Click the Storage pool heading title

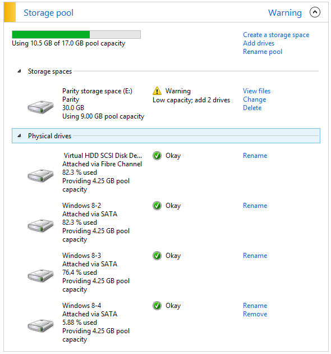(x=48, y=12)
